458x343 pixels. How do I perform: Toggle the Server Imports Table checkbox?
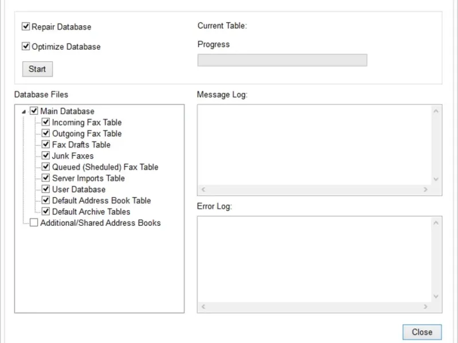point(46,178)
